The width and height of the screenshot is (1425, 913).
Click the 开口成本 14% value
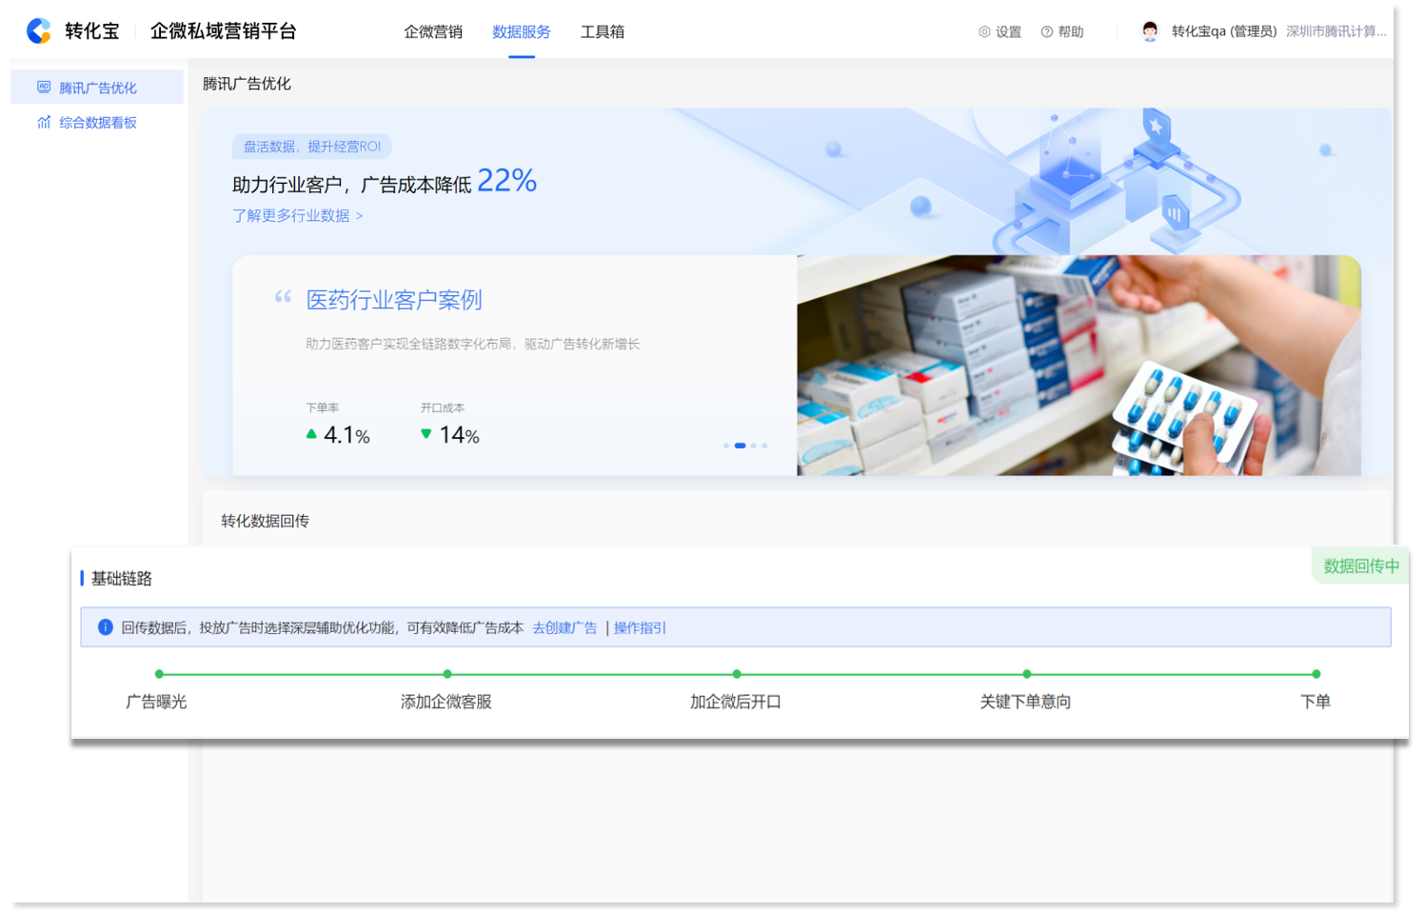(x=460, y=435)
